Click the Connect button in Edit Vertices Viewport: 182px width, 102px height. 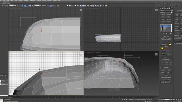click(166, 76)
